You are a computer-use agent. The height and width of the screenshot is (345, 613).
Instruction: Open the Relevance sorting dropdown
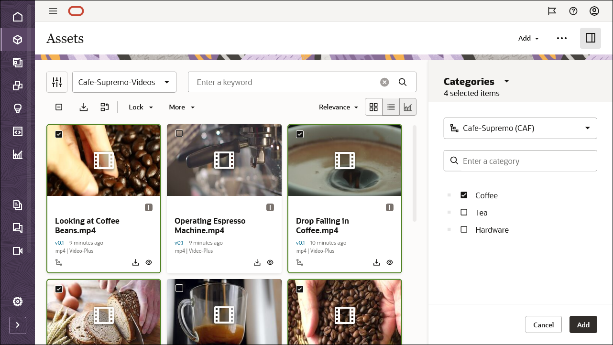339,107
